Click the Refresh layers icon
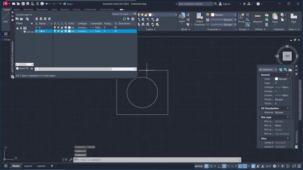 pos(124,19)
